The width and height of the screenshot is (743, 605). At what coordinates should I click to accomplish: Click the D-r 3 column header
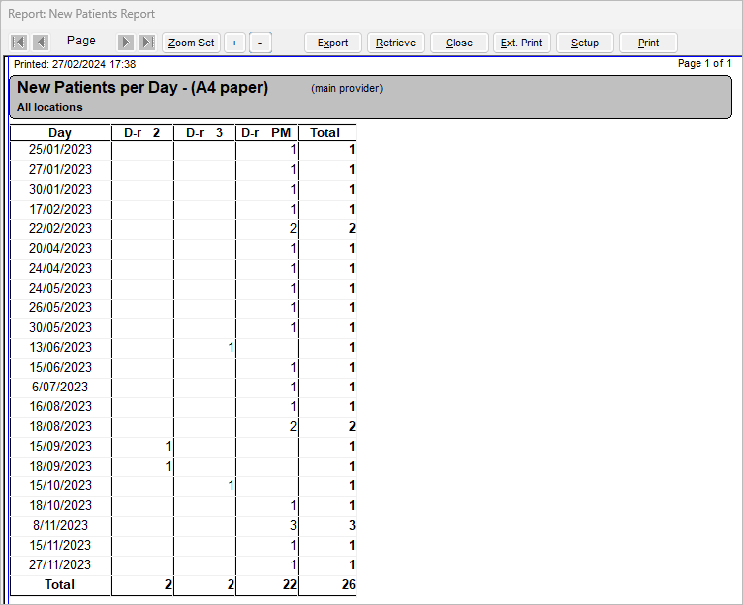click(x=204, y=133)
